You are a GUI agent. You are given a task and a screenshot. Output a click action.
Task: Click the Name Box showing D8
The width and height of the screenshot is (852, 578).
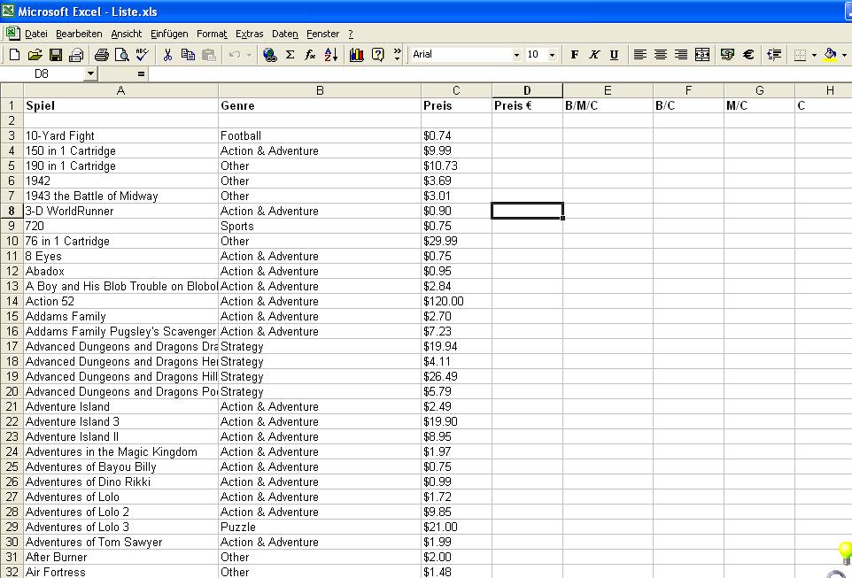coord(43,73)
